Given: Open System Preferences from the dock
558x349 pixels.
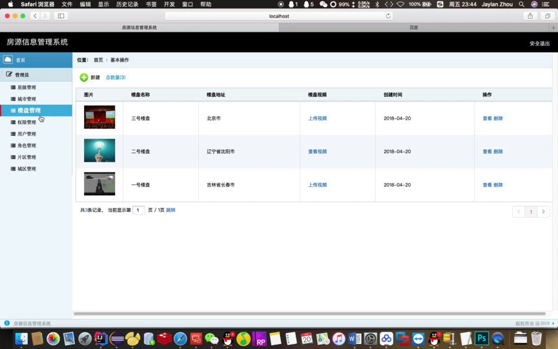Looking at the screenshot, I should 371,338.
